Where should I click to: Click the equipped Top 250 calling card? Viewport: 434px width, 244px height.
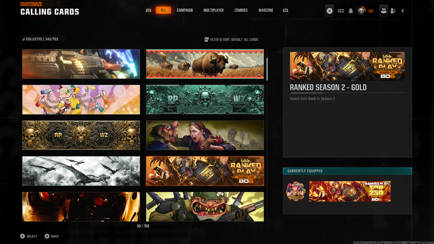pos(350,191)
